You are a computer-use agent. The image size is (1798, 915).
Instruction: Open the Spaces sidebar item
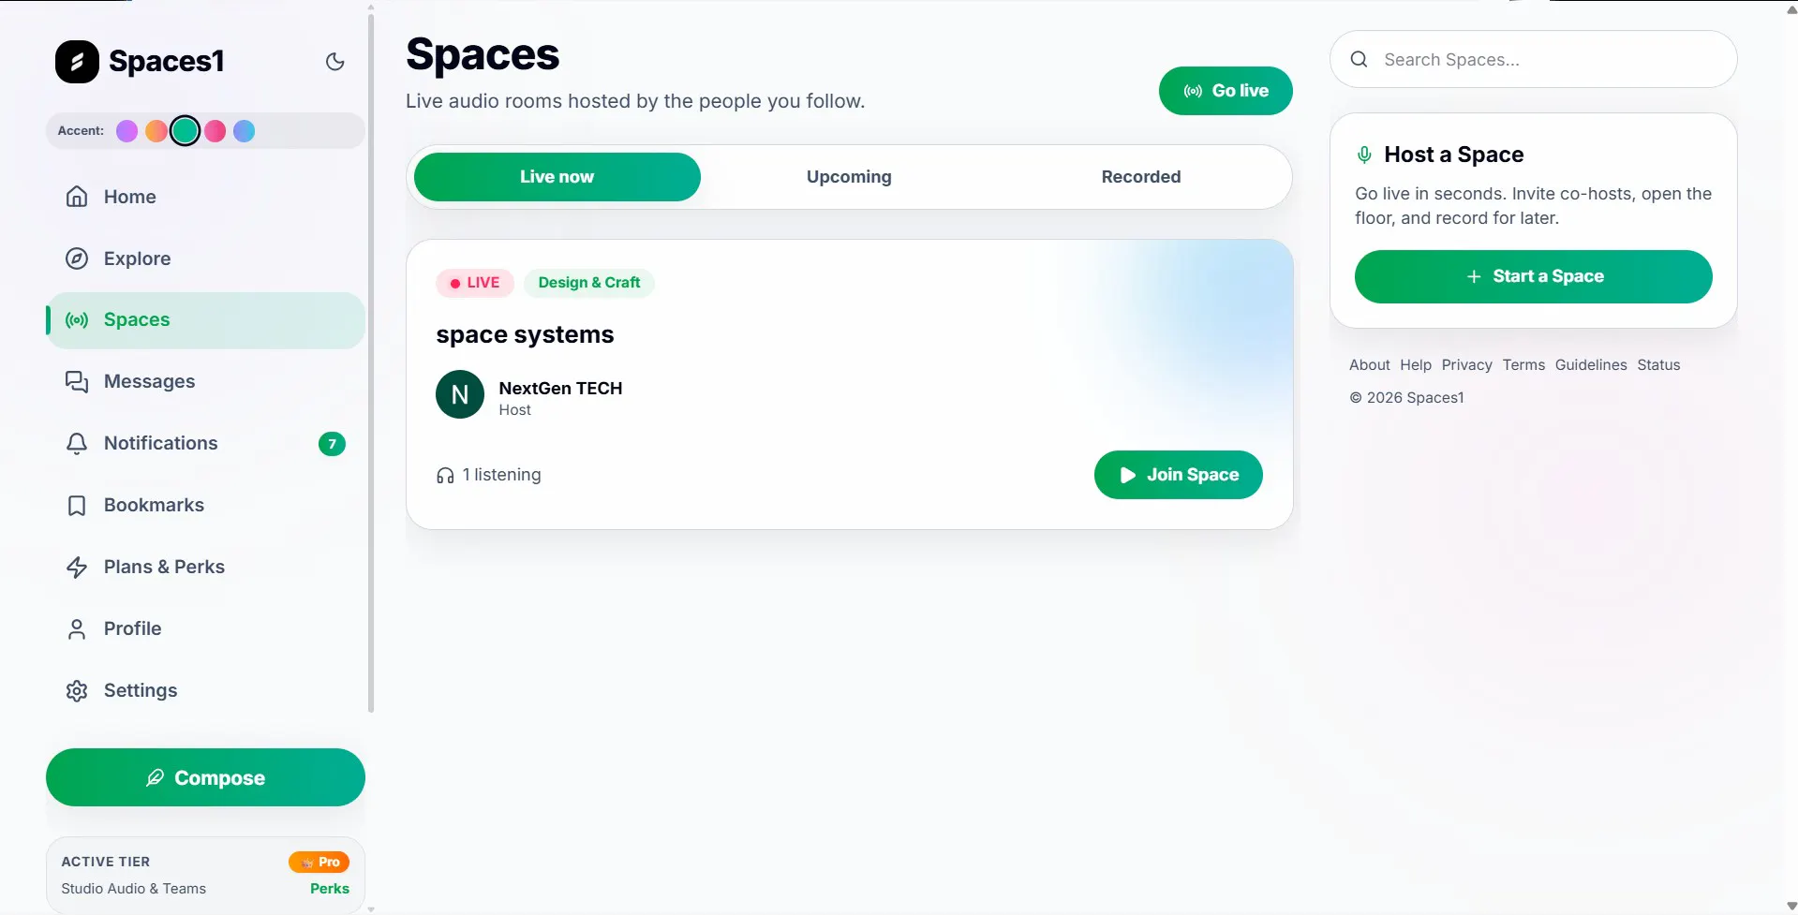point(205,320)
